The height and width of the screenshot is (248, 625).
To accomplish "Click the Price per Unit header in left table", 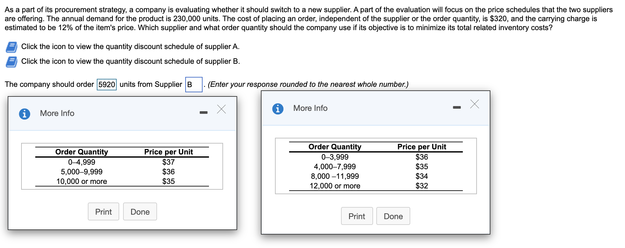I will pos(168,152).
